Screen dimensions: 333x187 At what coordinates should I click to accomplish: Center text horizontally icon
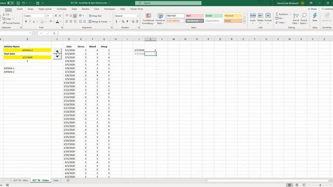pyautogui.click(x=71, y=21)
